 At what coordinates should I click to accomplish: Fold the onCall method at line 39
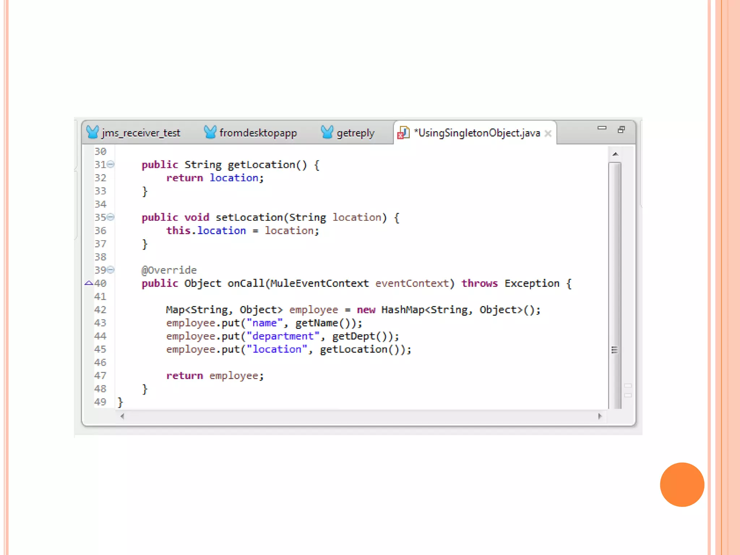pyautogui.click(x=111, y=270)
